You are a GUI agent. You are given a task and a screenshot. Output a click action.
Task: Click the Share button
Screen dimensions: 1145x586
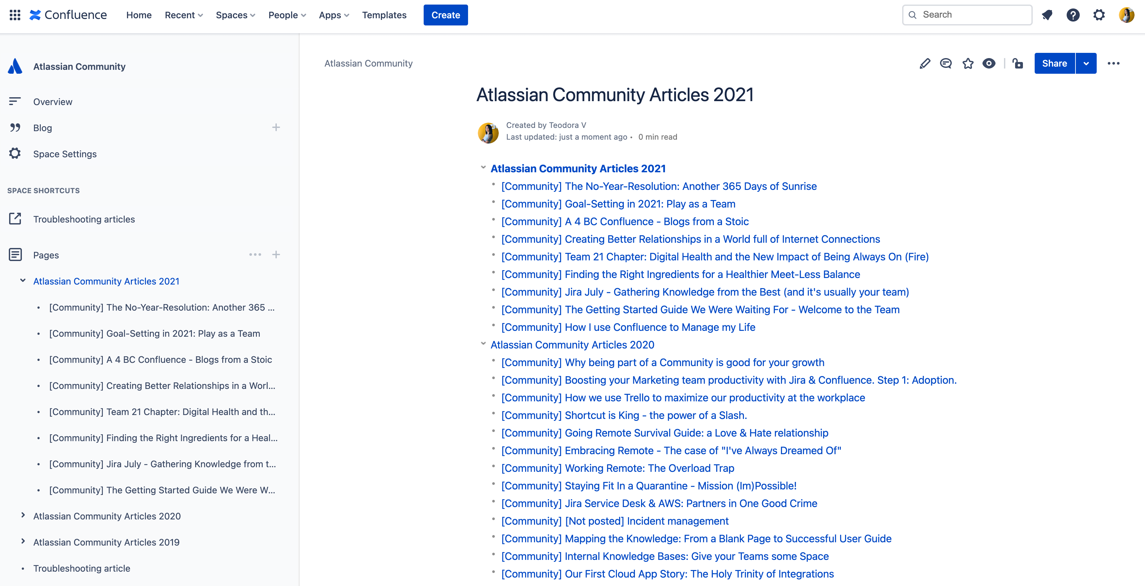coord(1054,64)
